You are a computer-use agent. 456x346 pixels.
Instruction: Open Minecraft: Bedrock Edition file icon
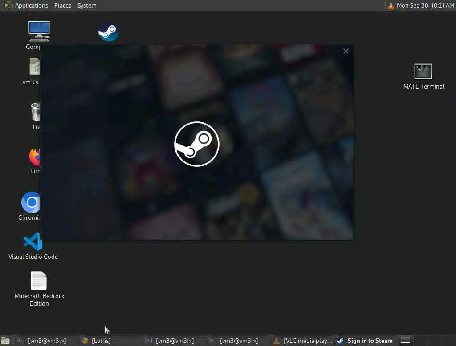click(39, 281)
